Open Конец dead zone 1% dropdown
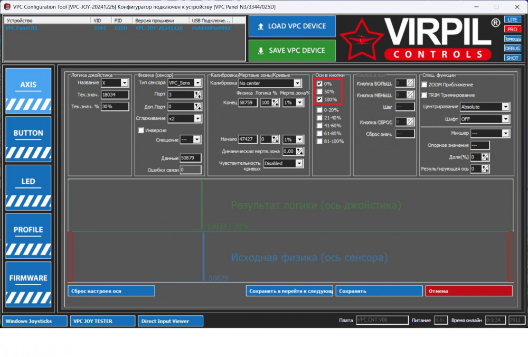 299,102
